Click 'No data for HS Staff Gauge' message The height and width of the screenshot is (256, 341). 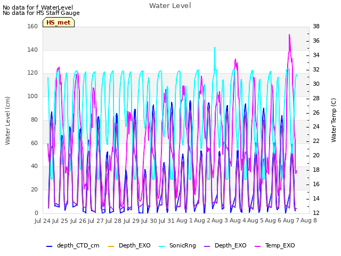click(x=41, y=13)
